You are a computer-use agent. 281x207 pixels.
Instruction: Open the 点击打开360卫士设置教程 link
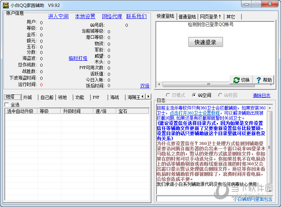point(195,113)
